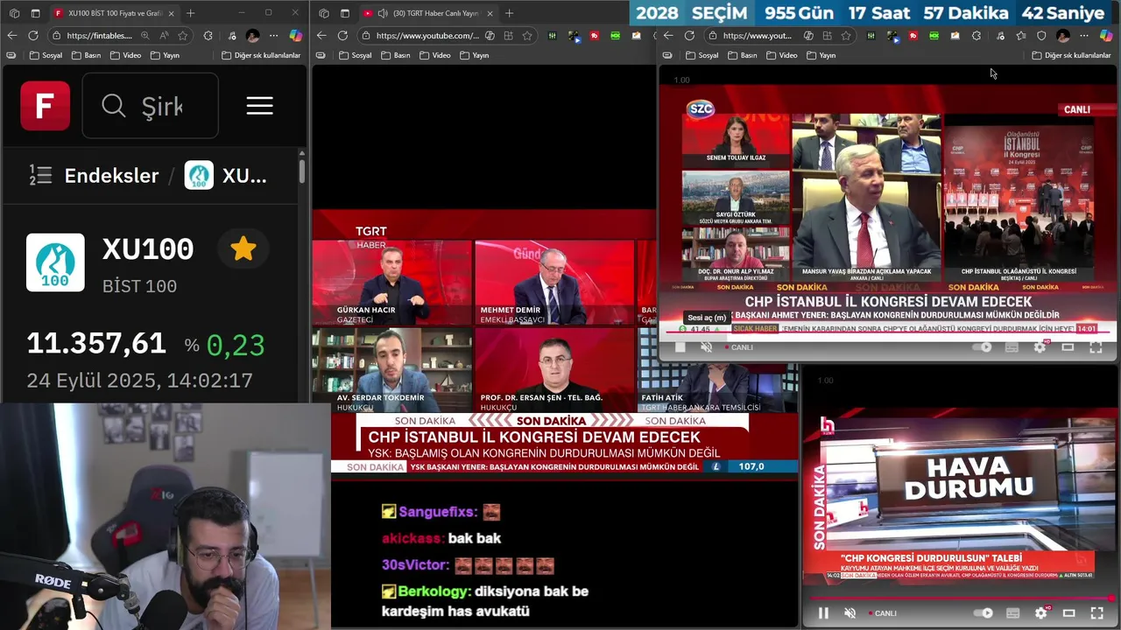
Task: Close the TGRT Haber tab
Action: (489, 13)
